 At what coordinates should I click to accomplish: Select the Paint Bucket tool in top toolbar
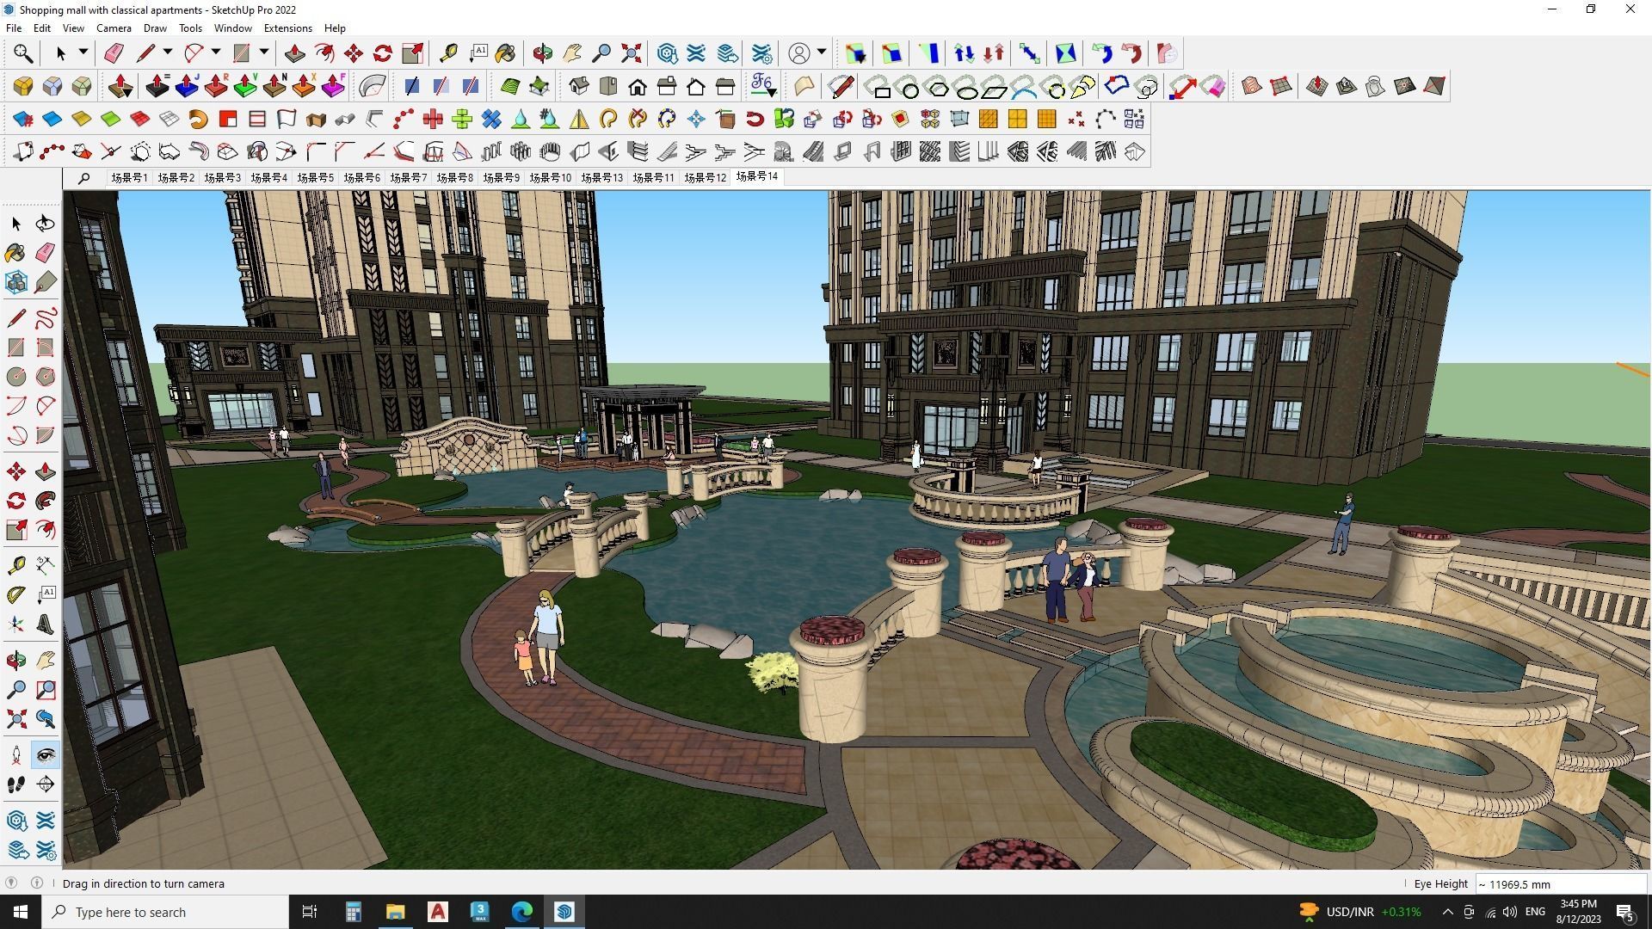tap(505, 53)
